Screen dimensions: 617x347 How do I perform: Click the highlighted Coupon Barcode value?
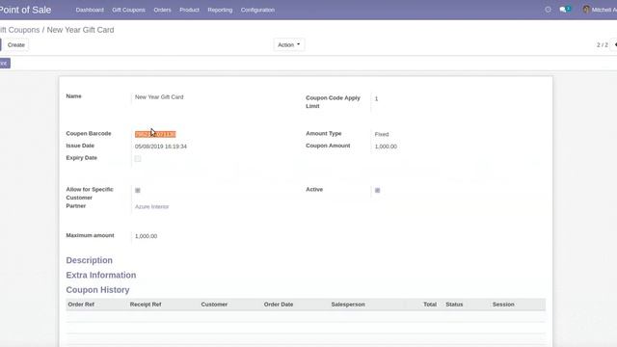click(x=155, y=134)
